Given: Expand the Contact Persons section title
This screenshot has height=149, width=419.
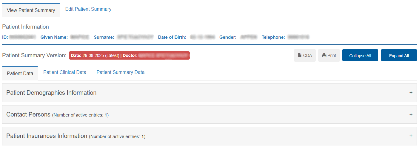Looking at the screenshot, I should click(28, 114).
